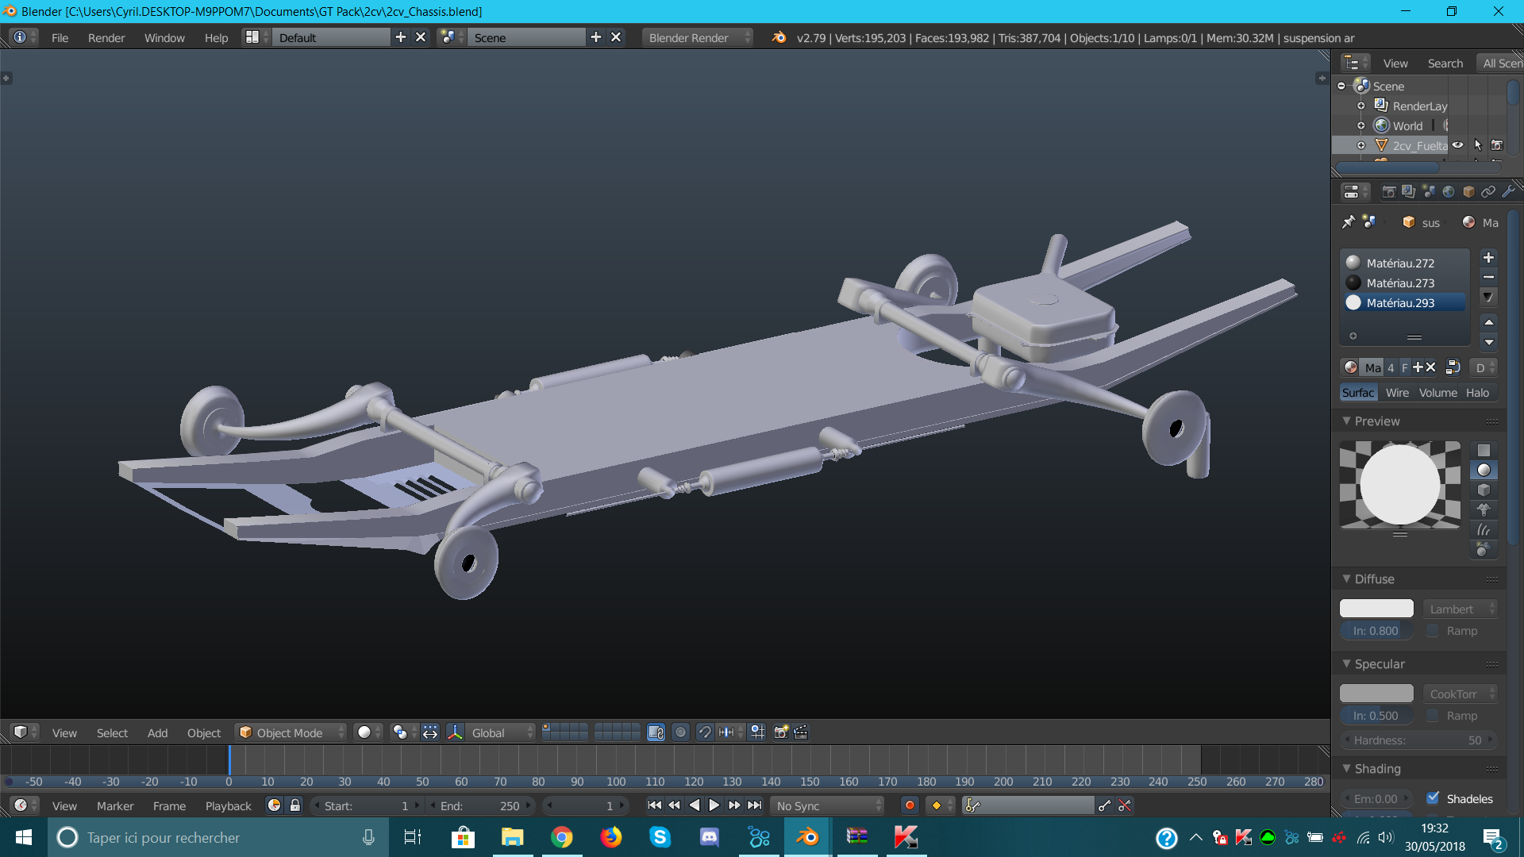Open the World properties tab
1524x857 pixels.
coord(1449,192)
